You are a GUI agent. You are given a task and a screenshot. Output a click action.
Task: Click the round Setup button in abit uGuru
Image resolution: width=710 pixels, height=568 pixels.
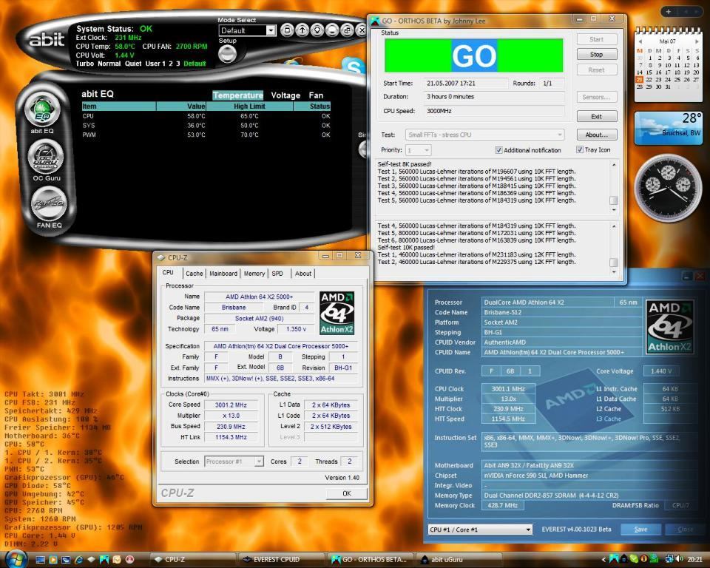point(227,54)
